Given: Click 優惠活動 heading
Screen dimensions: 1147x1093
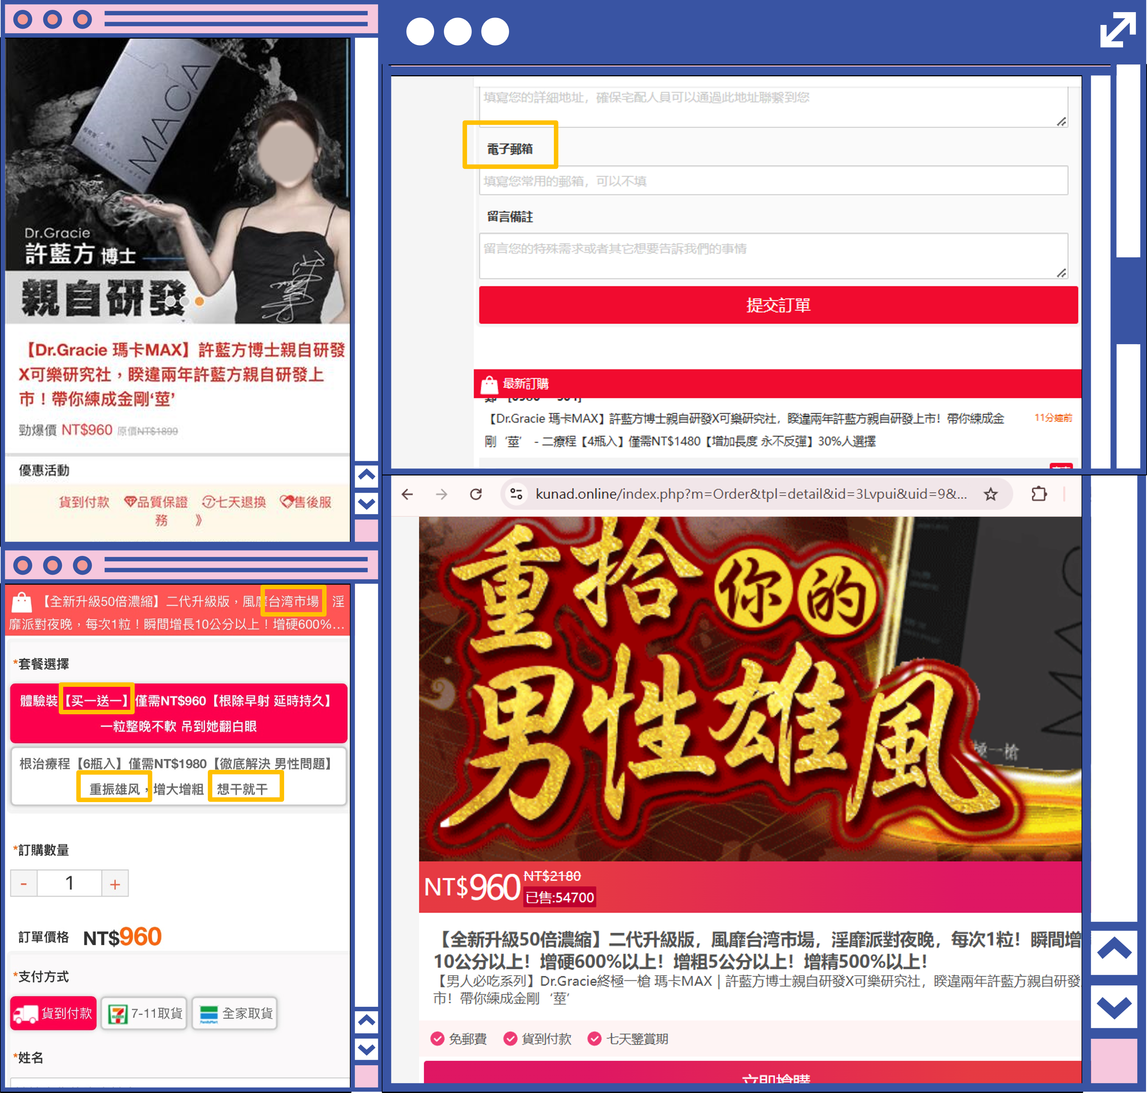Looking at the screenshot, I should tap(44, 471).
